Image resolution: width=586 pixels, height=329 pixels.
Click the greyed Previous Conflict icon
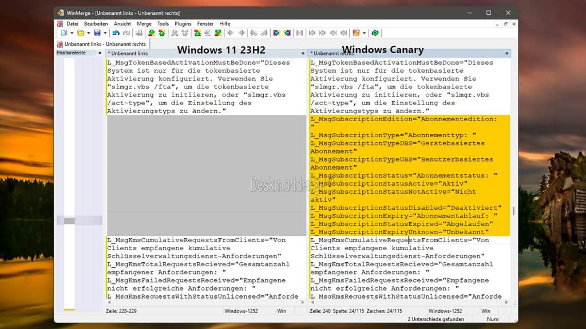coord(185,33)
